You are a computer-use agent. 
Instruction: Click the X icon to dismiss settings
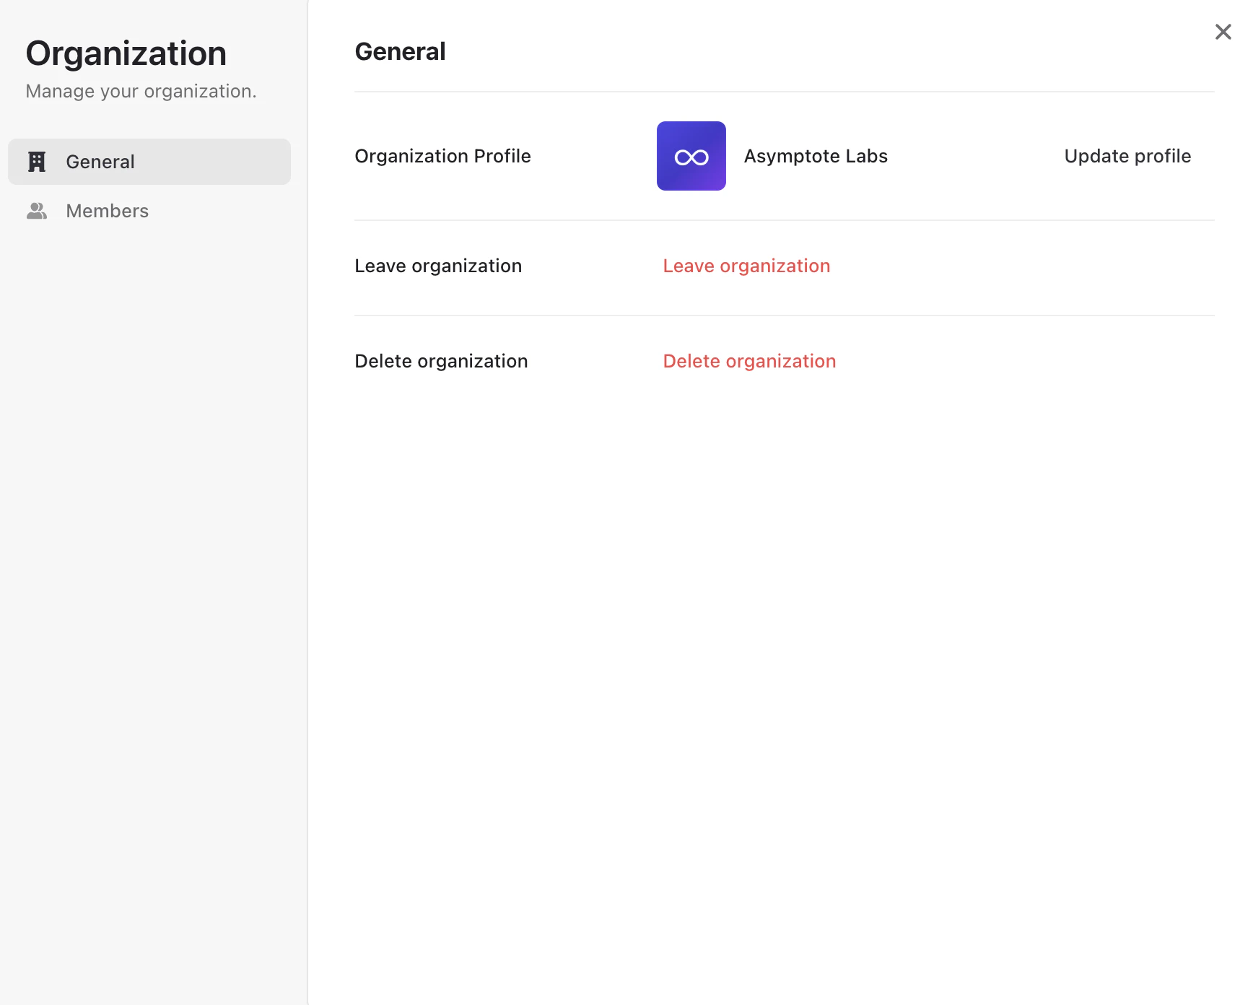click(1223, 32)
